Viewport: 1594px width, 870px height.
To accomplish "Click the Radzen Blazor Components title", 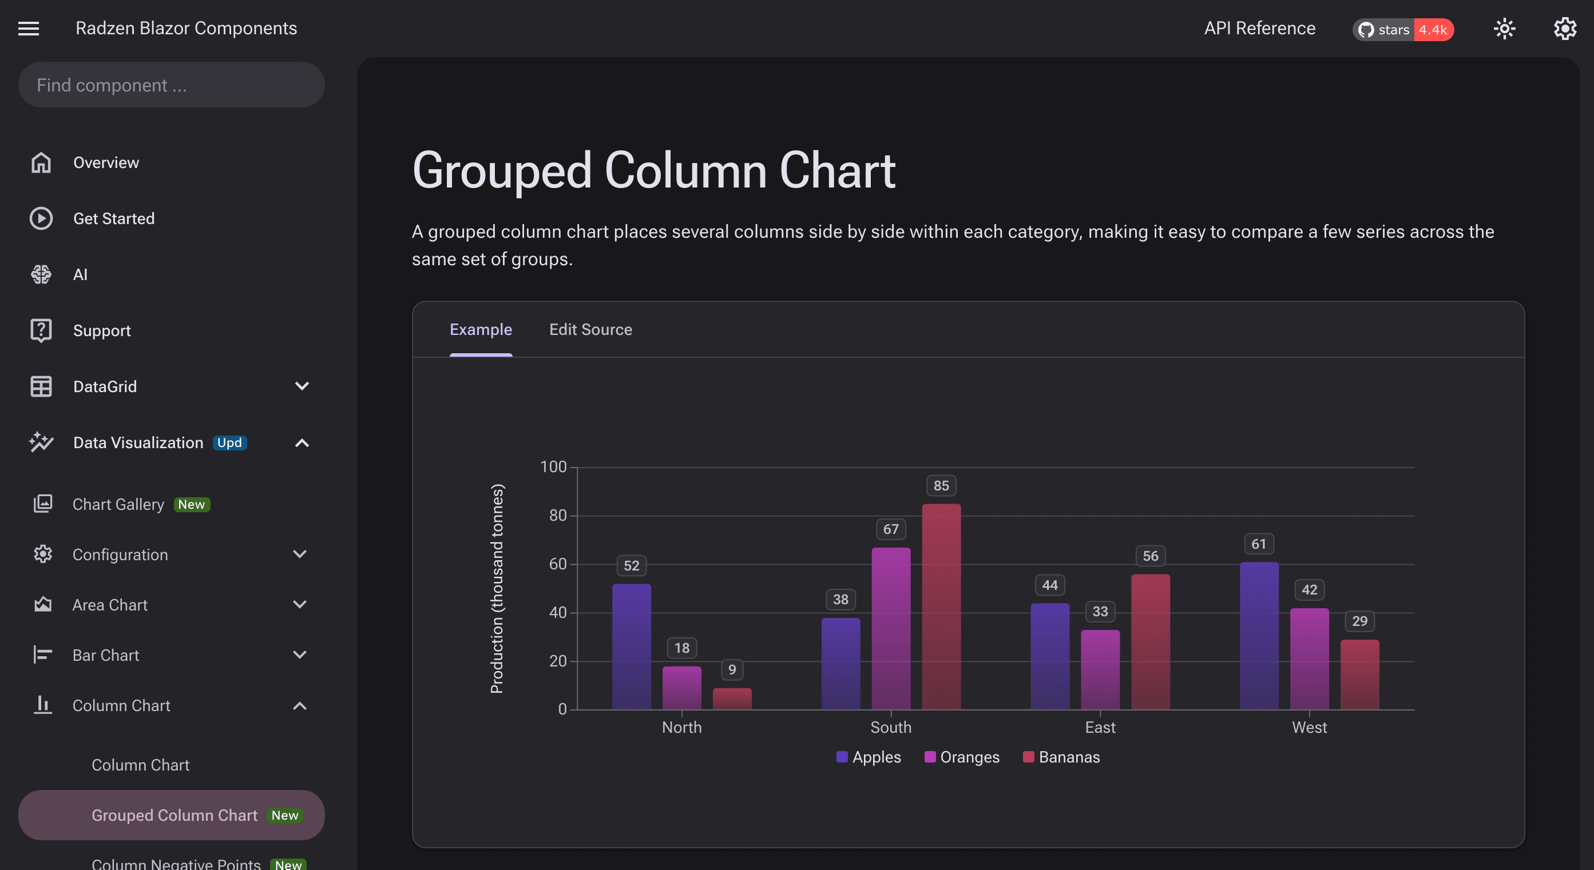I will (187, 29).
